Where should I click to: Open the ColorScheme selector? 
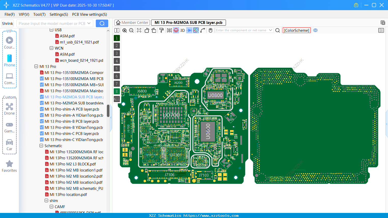click(x=296, y=30)
